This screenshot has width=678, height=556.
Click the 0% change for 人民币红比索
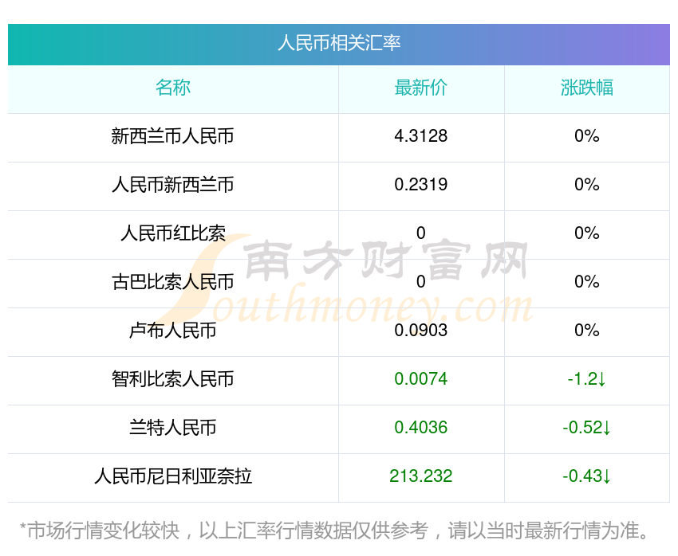pyautogui.click(x=587, y=233)
